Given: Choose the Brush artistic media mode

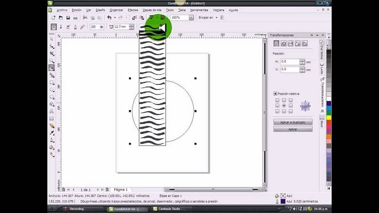Looking at the screenshot, I should [61, 27].
